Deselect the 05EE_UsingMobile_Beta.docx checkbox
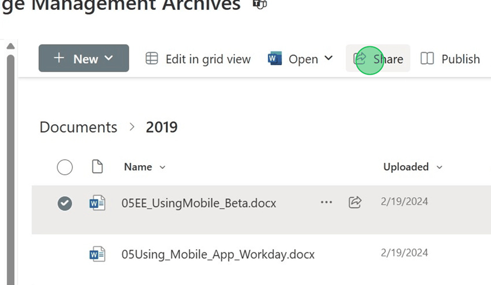This screenshot has width=491, height=285. (65, 203)
